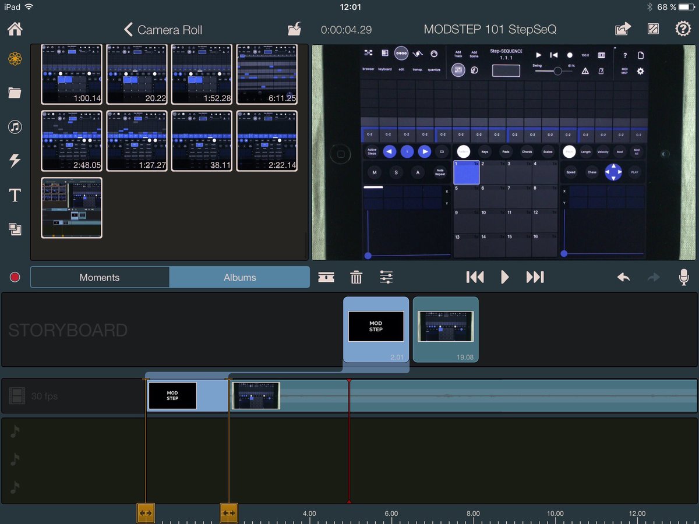Open the project settings aspect icon

654,29
